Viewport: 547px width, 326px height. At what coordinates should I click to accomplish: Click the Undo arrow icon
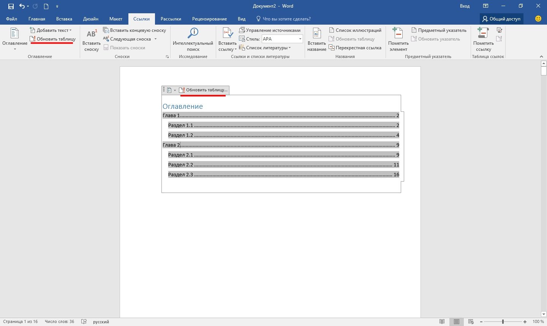22,6
